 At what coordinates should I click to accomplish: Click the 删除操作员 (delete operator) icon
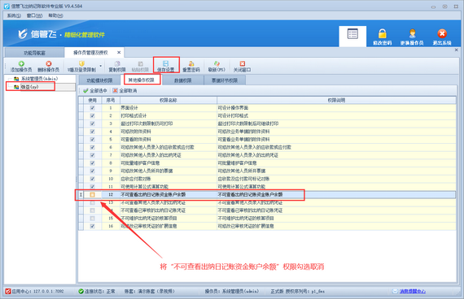point(49,63)
